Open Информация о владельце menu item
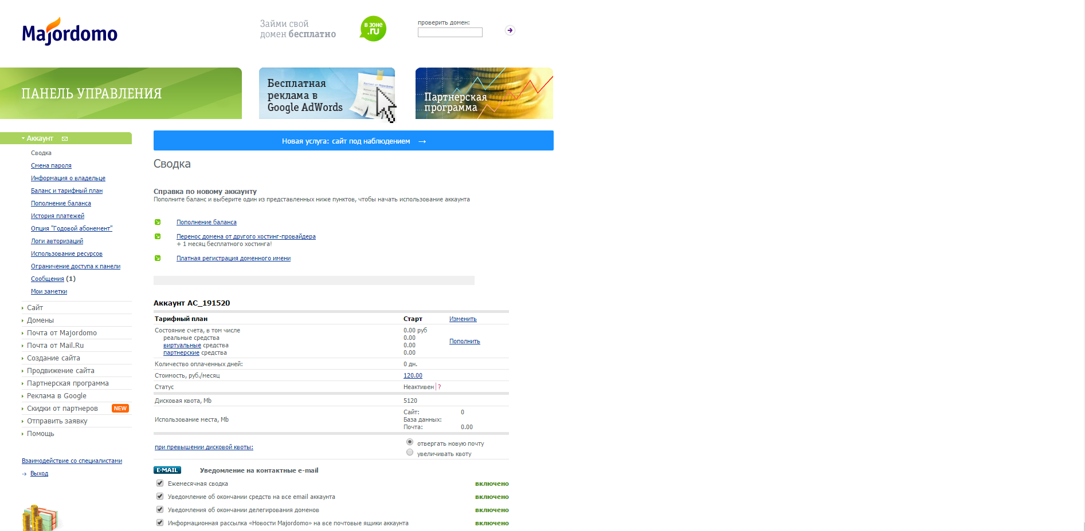 pyautogui.click(x=68, y=178)
